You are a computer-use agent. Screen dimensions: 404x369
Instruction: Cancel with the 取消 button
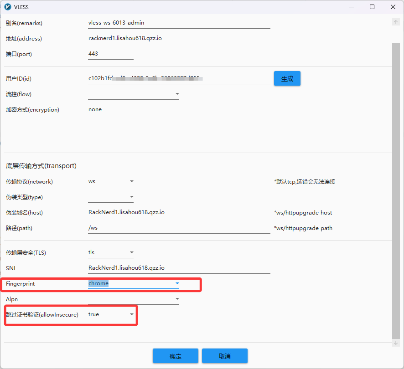click(224, 356)
